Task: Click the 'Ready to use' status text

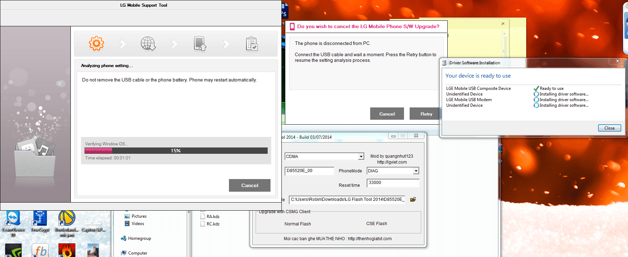Action: tap(552, 88)
